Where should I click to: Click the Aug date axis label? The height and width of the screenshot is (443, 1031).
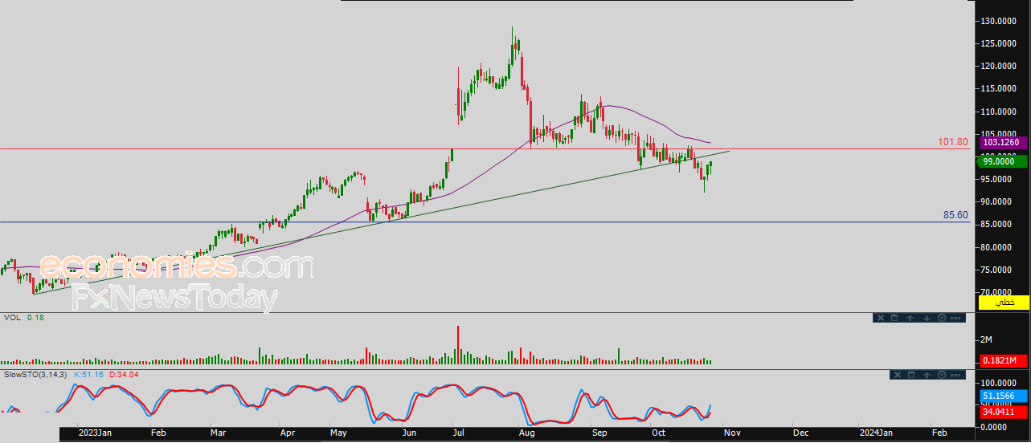click(528, 433)
